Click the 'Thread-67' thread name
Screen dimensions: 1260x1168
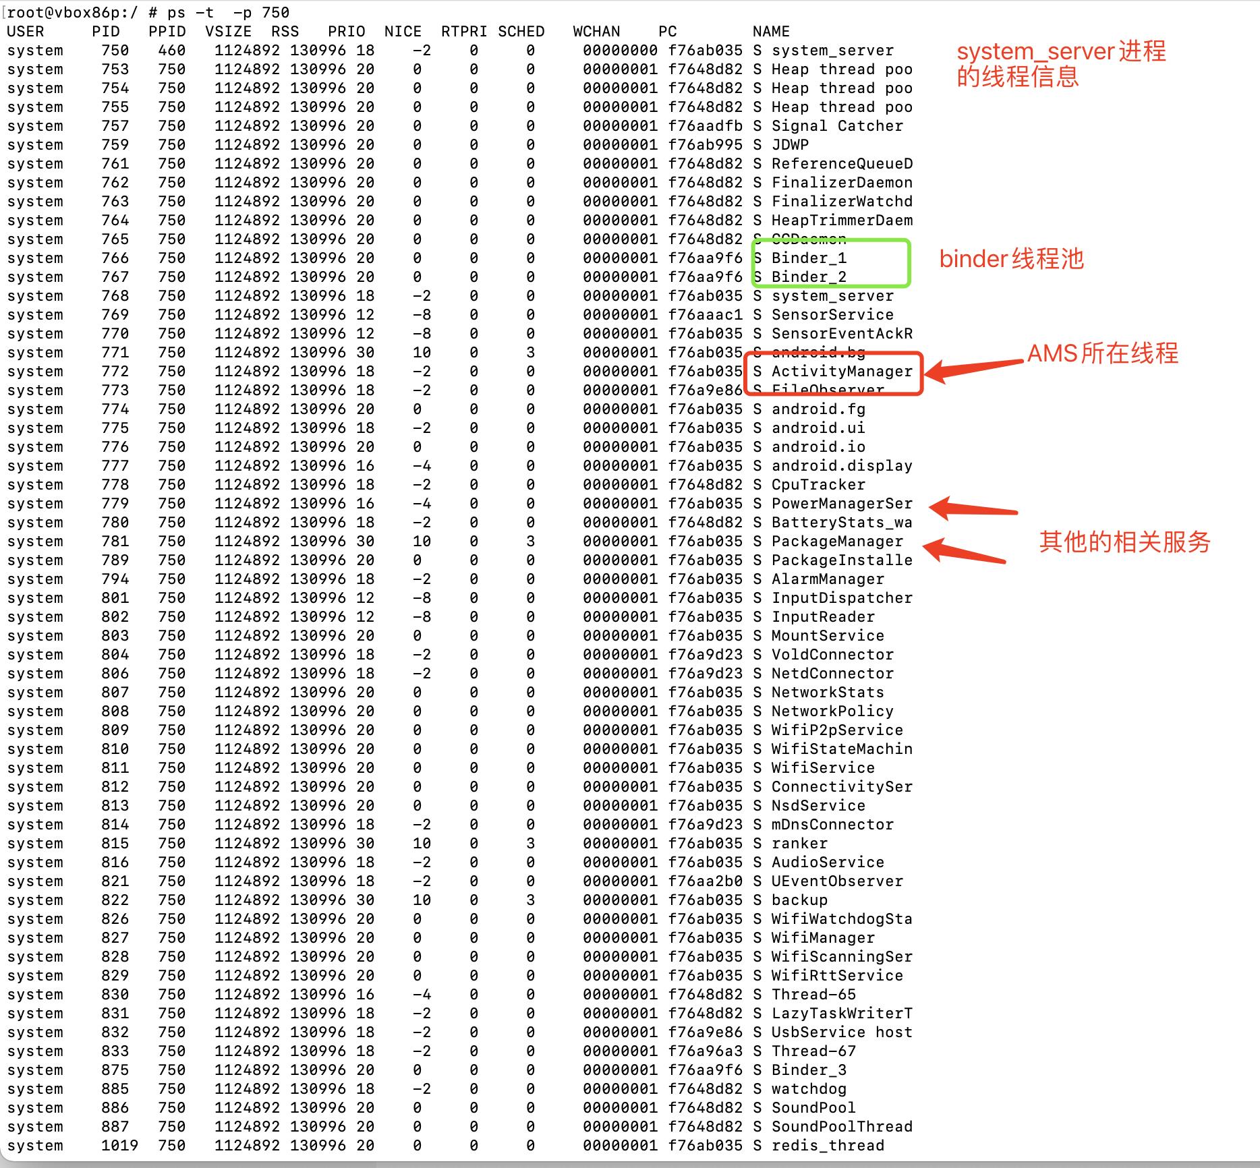point(813,1051)
